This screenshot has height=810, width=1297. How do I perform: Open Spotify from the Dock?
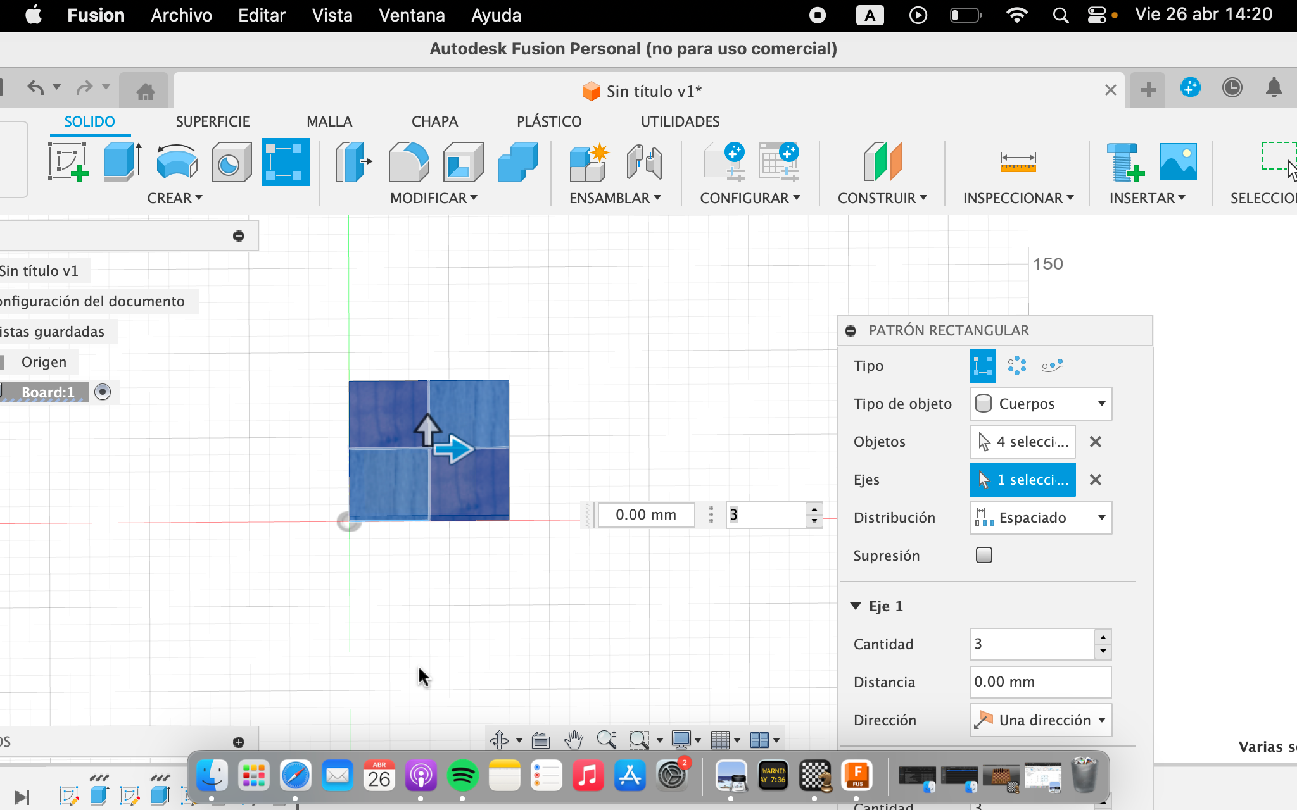(x=462, y=775)
